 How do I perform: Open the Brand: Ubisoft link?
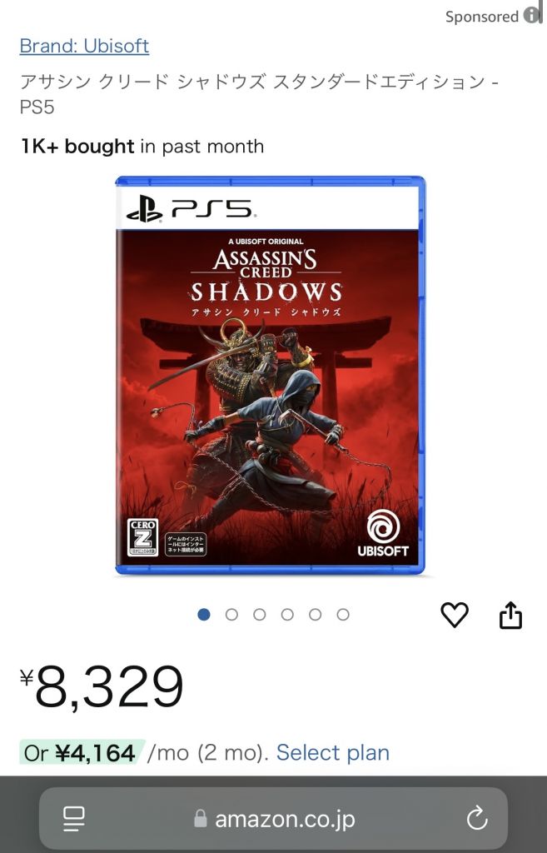tap(84, 46)
